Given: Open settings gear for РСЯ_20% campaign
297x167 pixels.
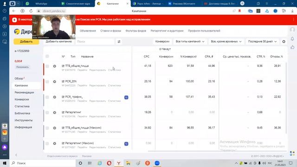Looking at the screenshot, I should 55,82.
